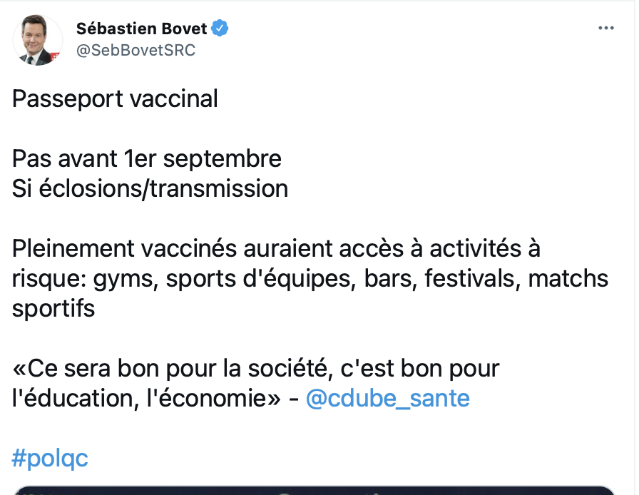Click the word "gyms" in the tweet
639x495 pixels.
coord(123,280)
